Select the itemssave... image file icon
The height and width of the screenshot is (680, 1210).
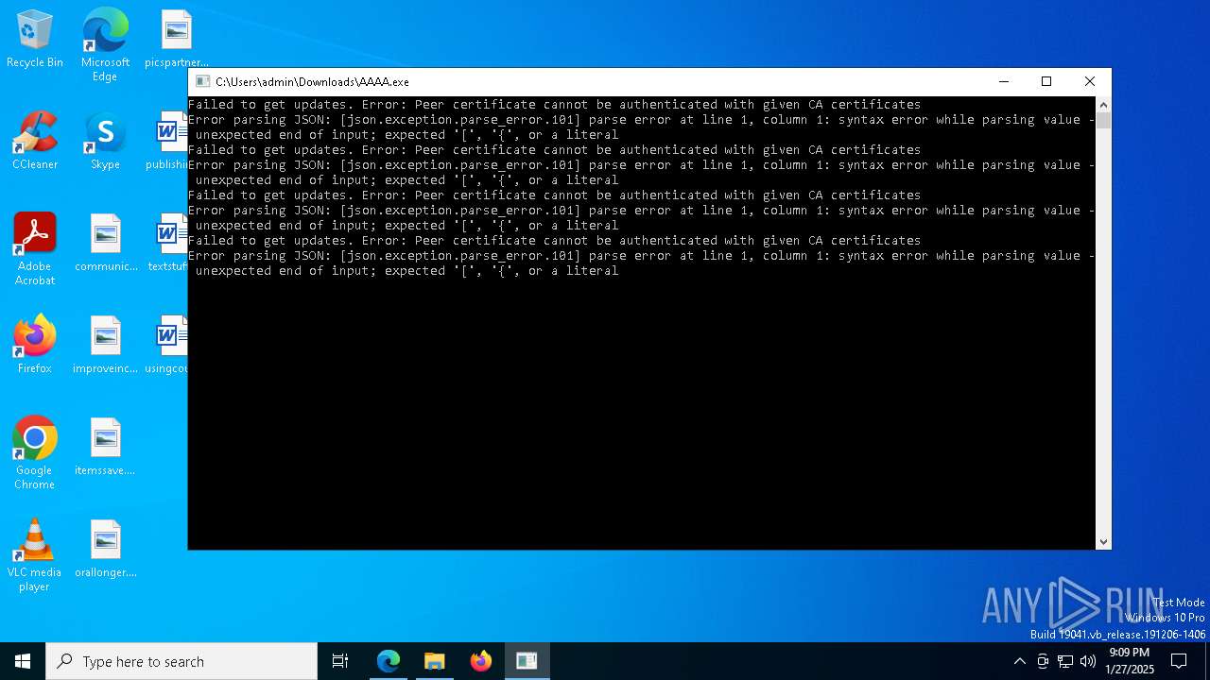point(106,447)
